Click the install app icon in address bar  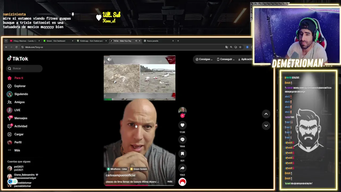(236, 47)
